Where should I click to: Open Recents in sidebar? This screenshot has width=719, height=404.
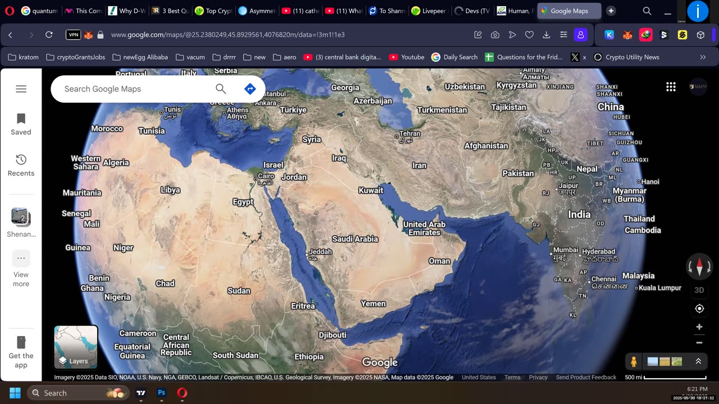(21, 166)
